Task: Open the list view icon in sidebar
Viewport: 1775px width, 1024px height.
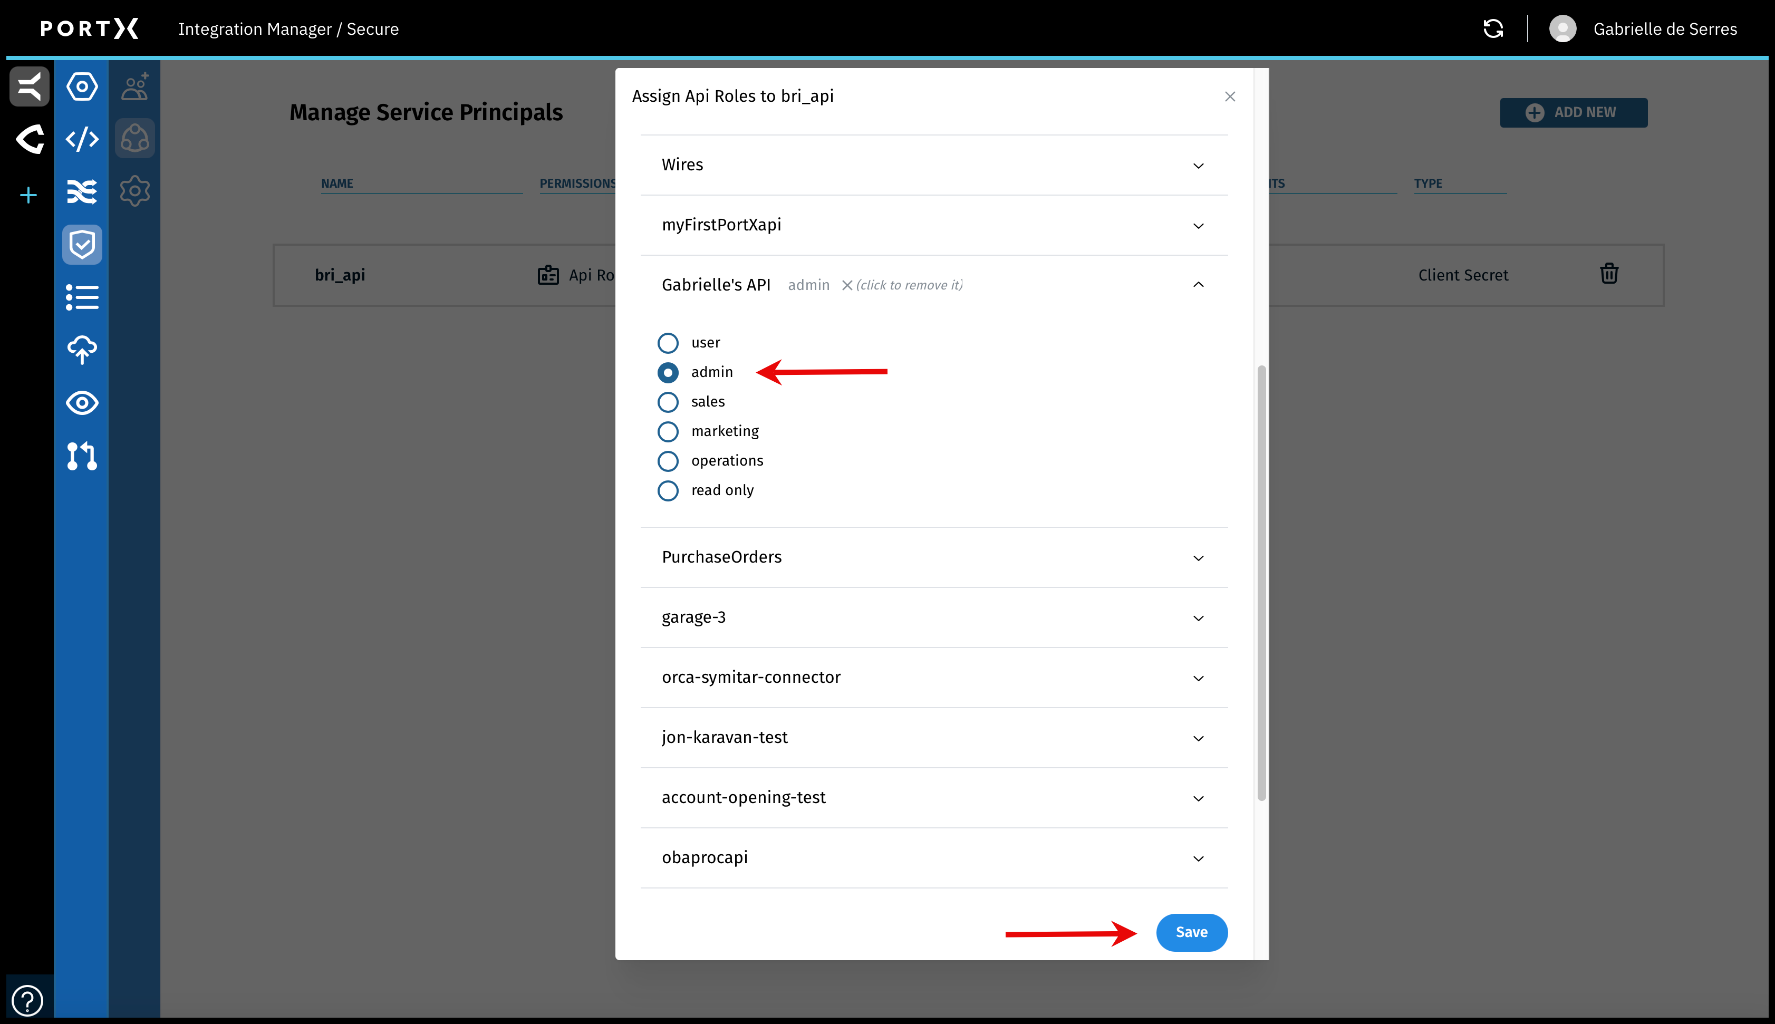Action: coord(82,297)
